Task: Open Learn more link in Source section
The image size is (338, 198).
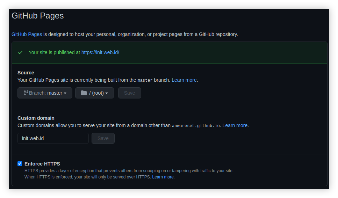Action: pos(184,80)
